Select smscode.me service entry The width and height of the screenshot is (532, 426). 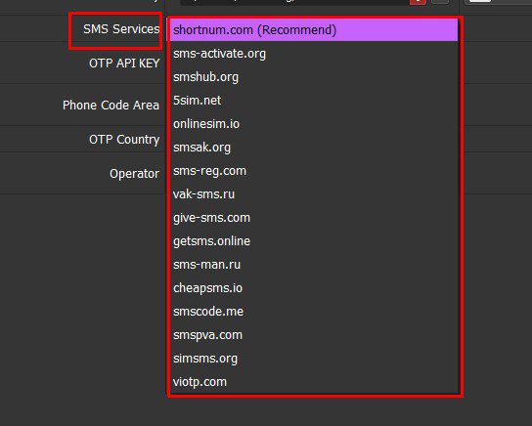314,312
